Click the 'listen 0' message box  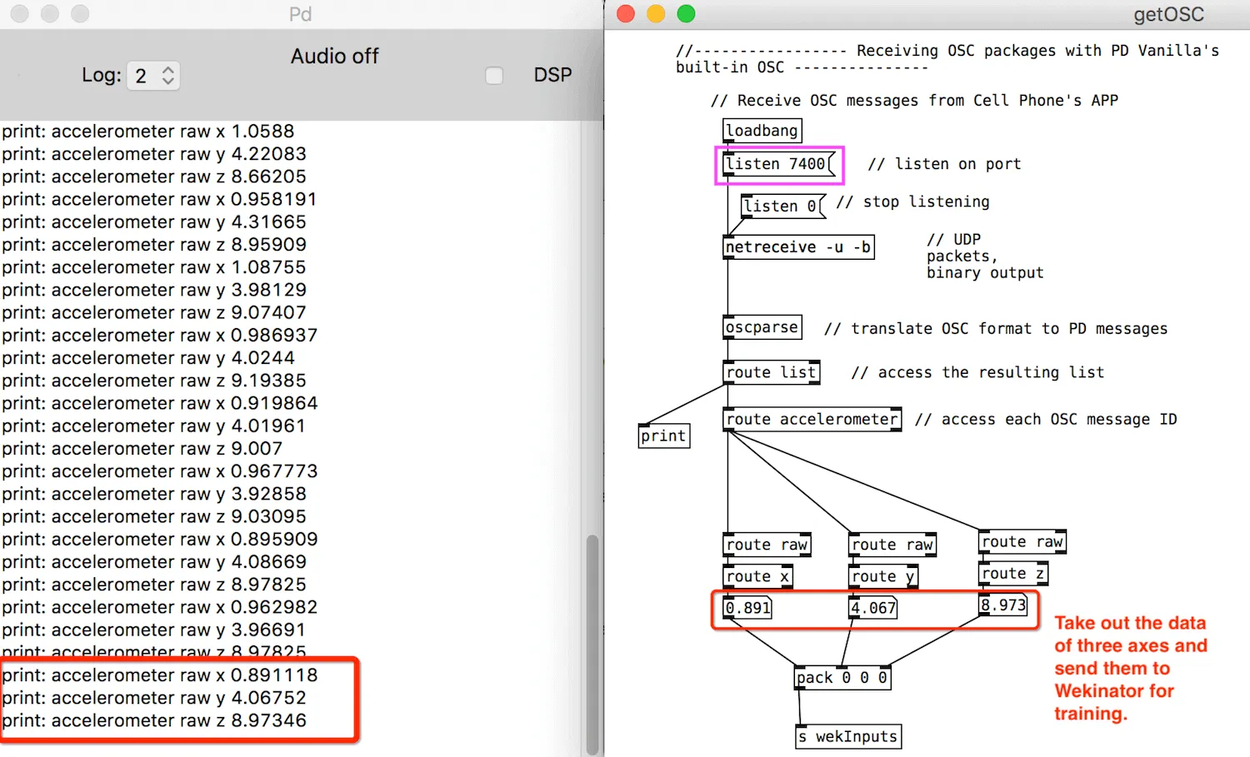coord(782,206)
